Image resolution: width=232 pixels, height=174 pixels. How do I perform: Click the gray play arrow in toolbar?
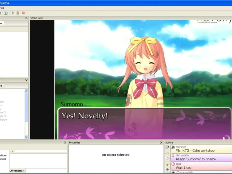(x=13, y=13)
